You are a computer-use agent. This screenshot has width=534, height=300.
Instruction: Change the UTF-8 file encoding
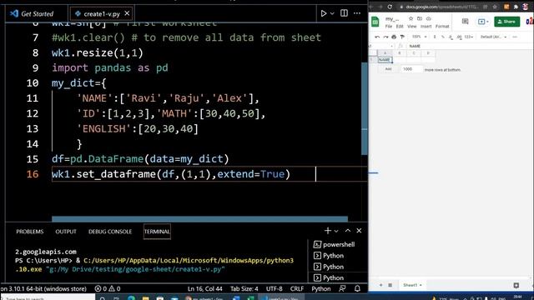tap(275, 288)
